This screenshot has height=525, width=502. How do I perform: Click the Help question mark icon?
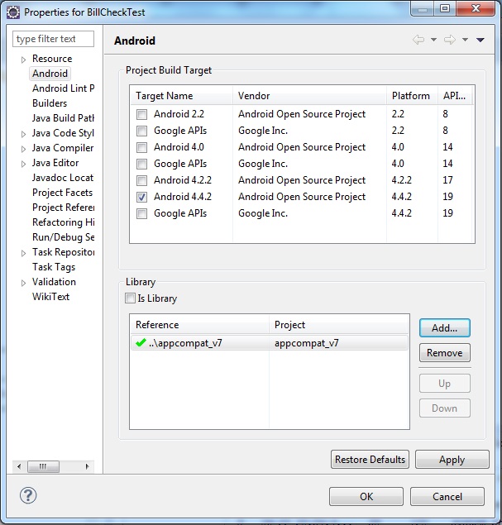27,496
